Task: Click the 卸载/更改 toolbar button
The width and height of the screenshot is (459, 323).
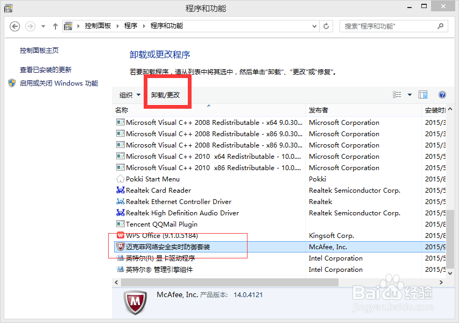Action: tap(165, 95)
